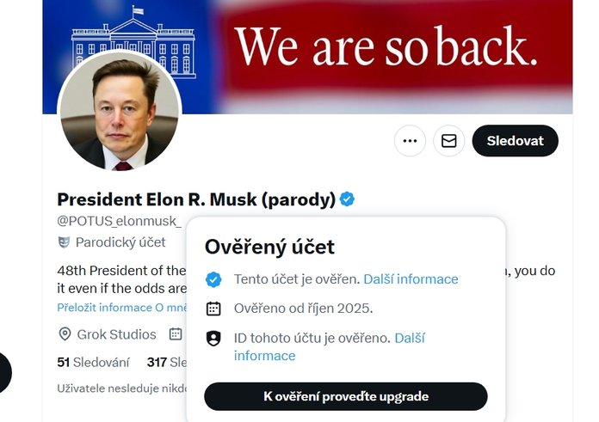Click the blue checkmark icon in the popup

[213, 279]
